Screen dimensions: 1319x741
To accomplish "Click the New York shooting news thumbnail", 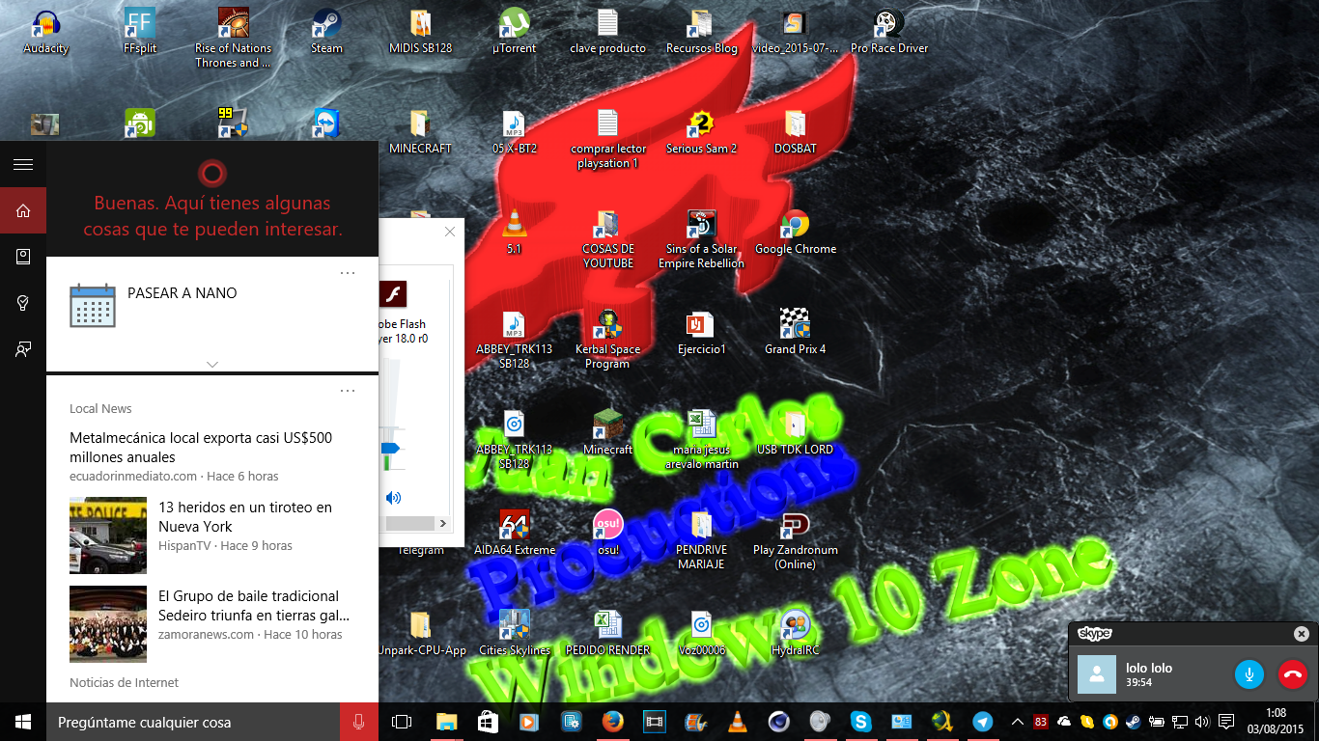I will tap(108, 535).
